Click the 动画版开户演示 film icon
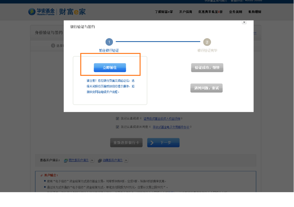Viewport: 294px width, 207px height. [100, 160]
